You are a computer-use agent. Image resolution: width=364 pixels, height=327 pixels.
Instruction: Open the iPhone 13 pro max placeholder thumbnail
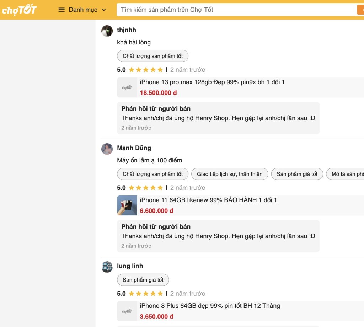(127, 87)
